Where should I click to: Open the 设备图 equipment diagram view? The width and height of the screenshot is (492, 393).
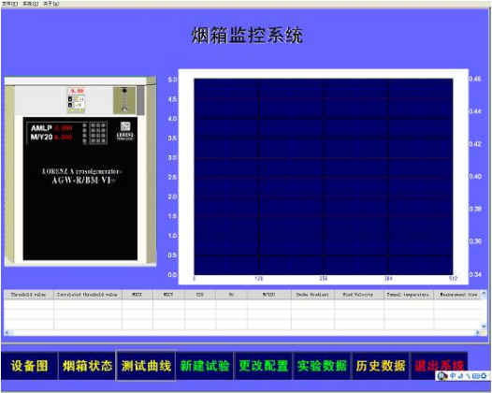(x=29, y=366)
